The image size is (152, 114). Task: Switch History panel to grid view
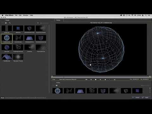pos(57,85)
